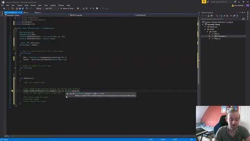The width and height of the screenshot is (250, 141).
Task: Click the Redo toolbar icon
Action: [31, 9]
